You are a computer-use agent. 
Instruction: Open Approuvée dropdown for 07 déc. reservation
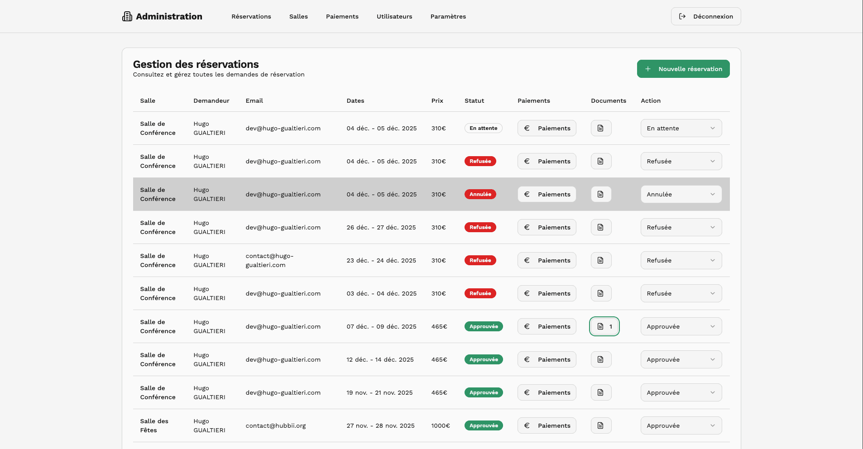coord(681,326)
